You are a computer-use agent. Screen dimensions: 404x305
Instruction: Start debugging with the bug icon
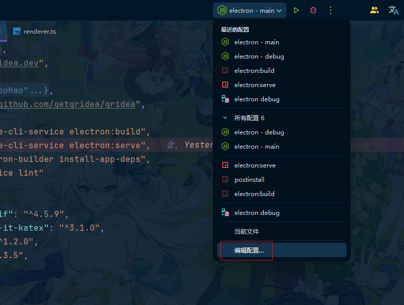pos(313,10)
